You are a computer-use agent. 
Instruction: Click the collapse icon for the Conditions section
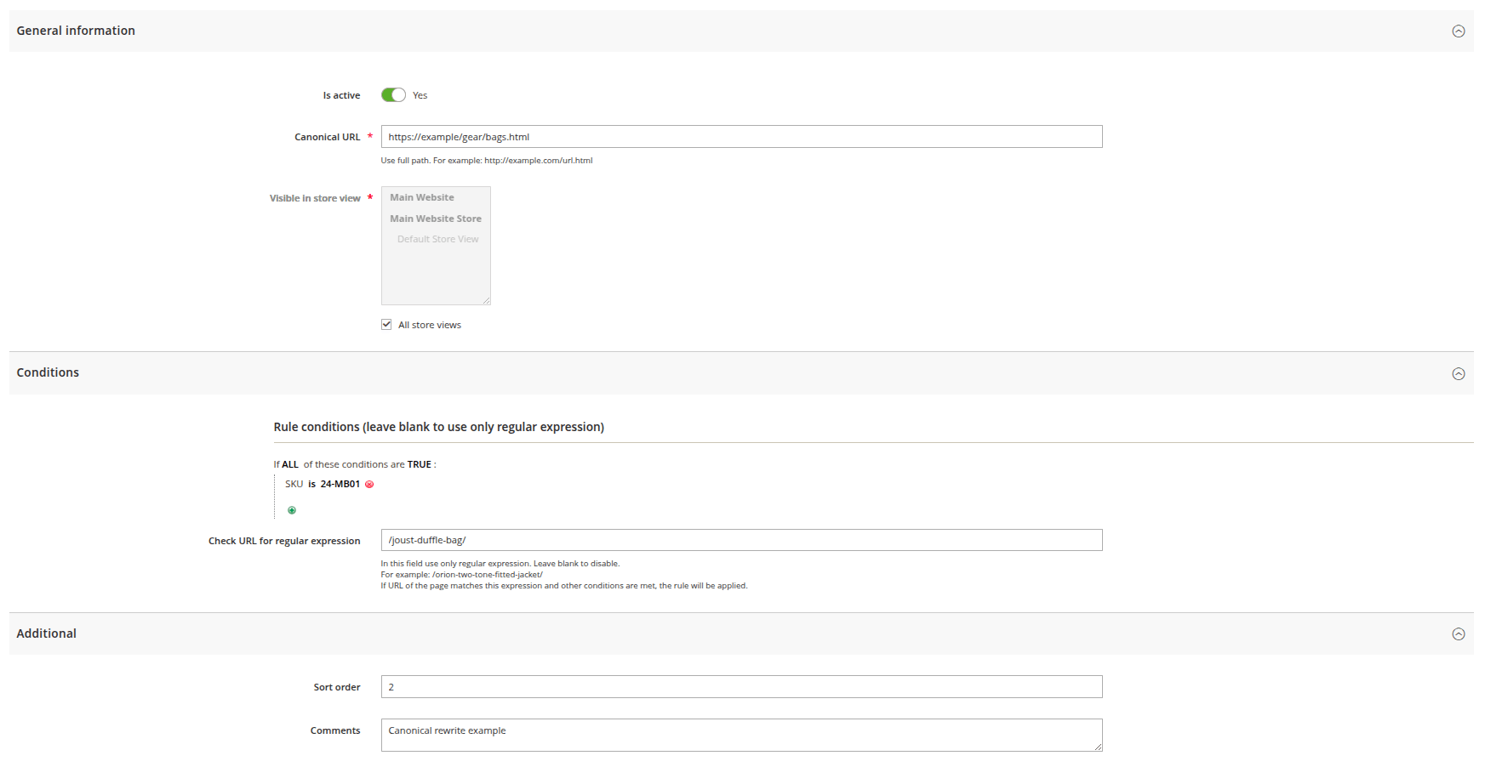(1459, 373)
